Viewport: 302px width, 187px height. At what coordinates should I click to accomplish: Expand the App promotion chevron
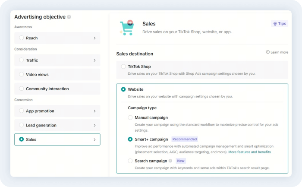click(x=94, y=111)
